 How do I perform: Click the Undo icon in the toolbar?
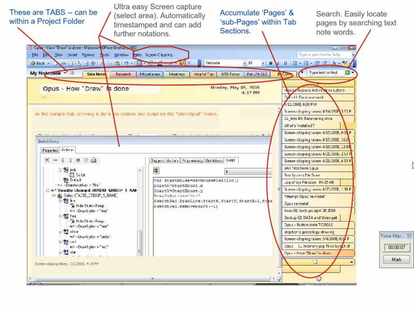pyautogui.click(x=126, y=63)
